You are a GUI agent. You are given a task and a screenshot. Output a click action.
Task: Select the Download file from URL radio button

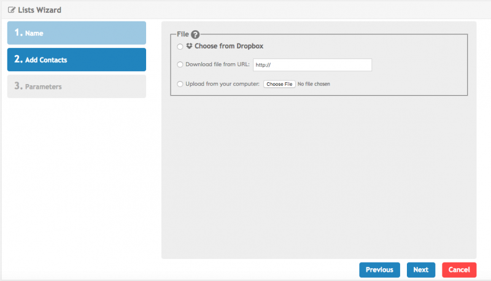(180, 64)
